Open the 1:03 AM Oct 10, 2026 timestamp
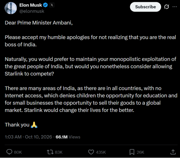The height and width of the screenshot is (158, 180). [28, 137]
